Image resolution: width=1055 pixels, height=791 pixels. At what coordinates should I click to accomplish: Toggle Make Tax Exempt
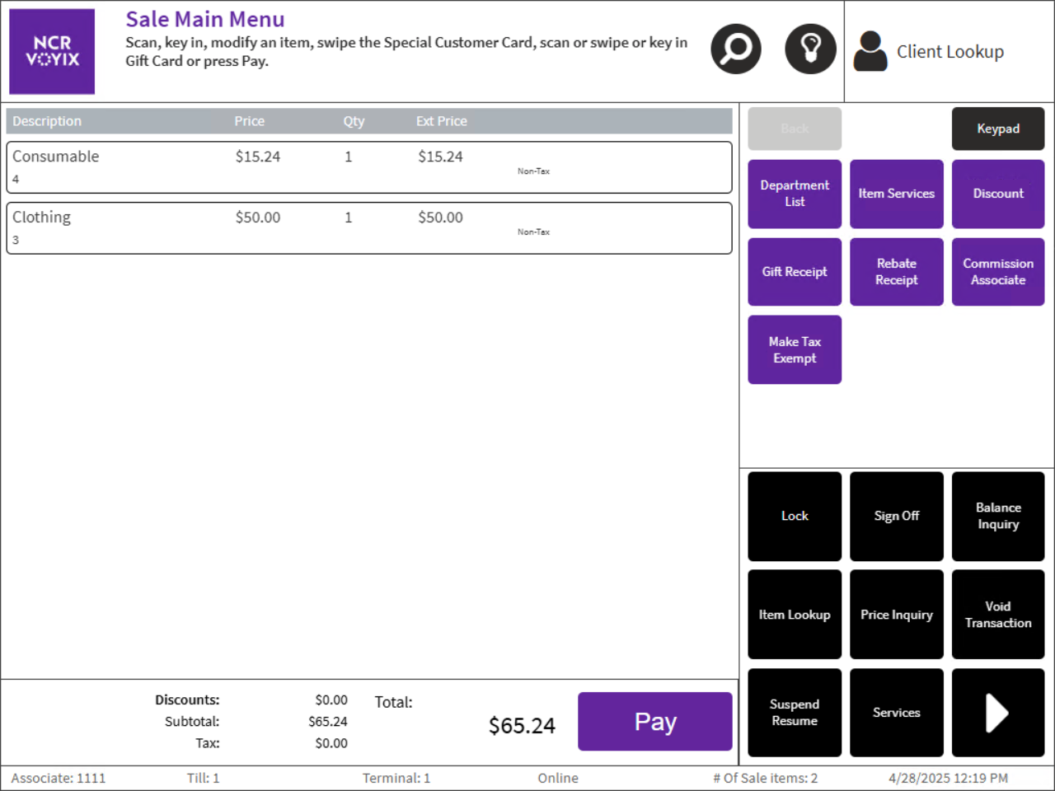tap(795, 350)
